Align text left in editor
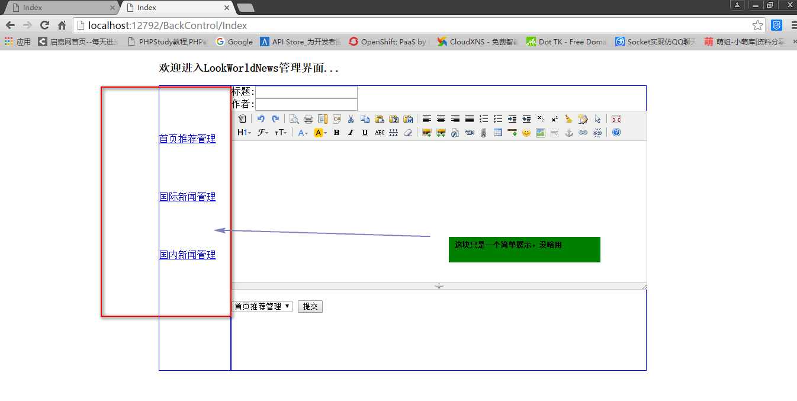 pyautogui.click(x=427, y=119)
